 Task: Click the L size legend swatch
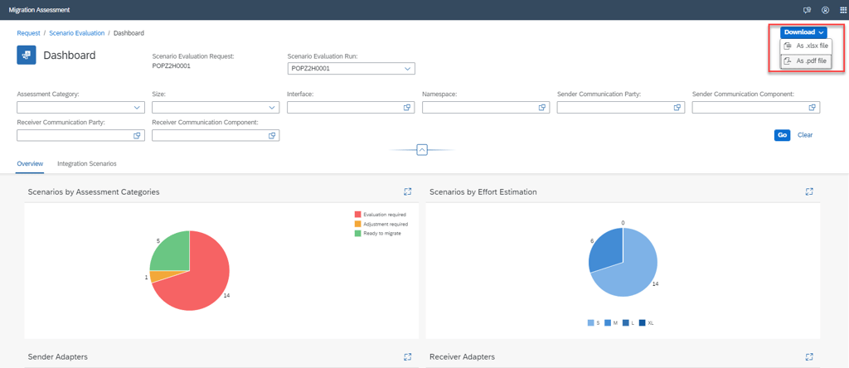(x=625, y=323)
